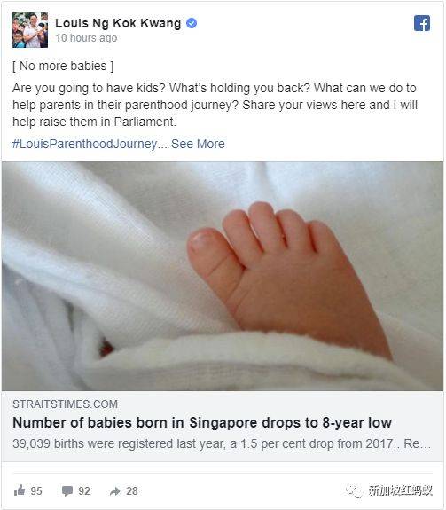Click the Facebook logo icon

[422, 23]
